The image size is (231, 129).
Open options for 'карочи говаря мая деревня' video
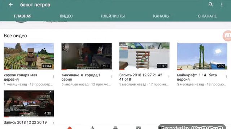click(53, 76)
